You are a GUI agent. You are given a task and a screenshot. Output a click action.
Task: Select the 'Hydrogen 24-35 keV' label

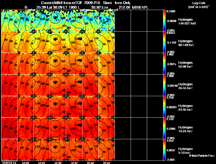pyautogui.click(x=185, y=108)
